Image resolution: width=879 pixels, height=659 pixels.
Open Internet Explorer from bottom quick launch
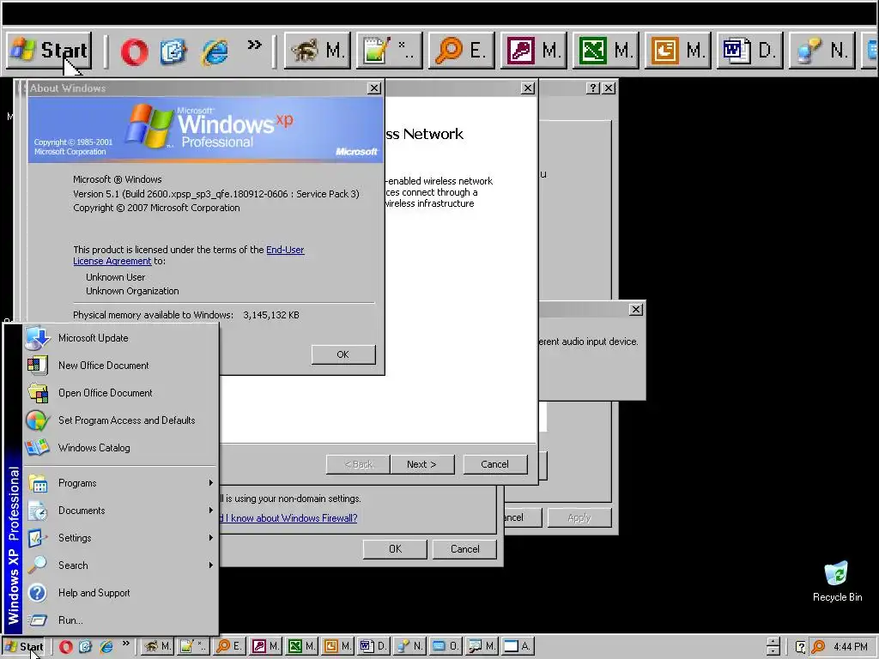point(106,647)
